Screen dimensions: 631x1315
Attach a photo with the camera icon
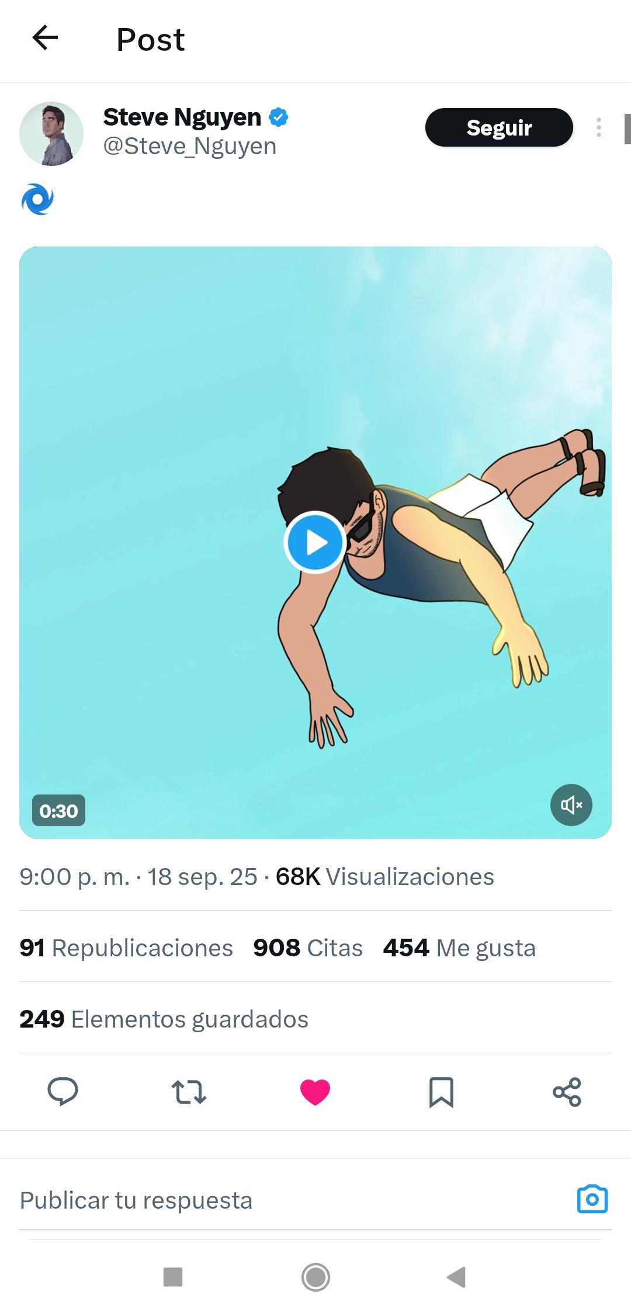592,1200
